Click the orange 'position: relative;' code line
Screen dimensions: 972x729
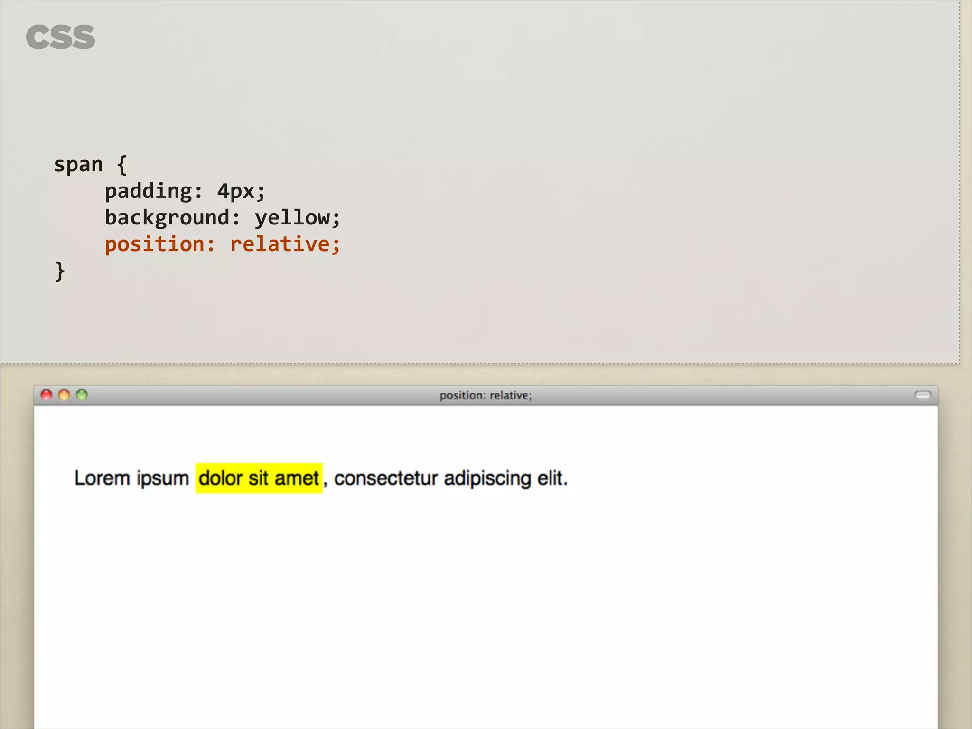[x=223, y=244]
